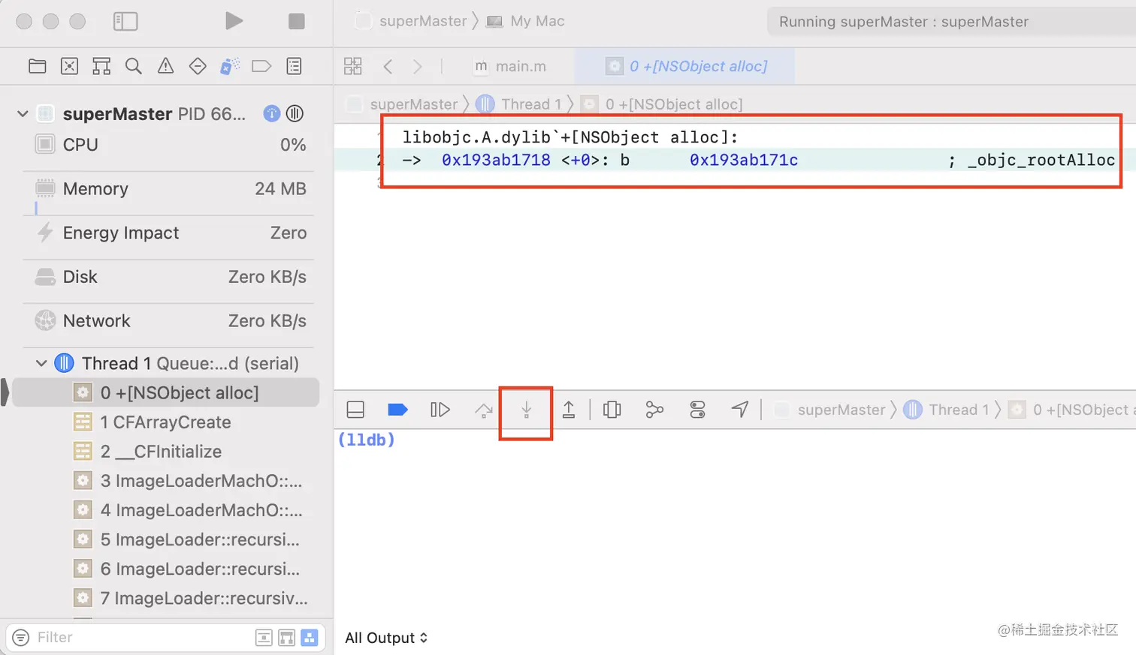Click the Run play button
The image size is (1136, 655).
(x=234, y=21)
